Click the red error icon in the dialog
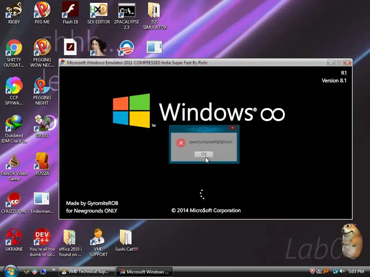This screenshot has height=277, width=370. [x=181, y=143]
